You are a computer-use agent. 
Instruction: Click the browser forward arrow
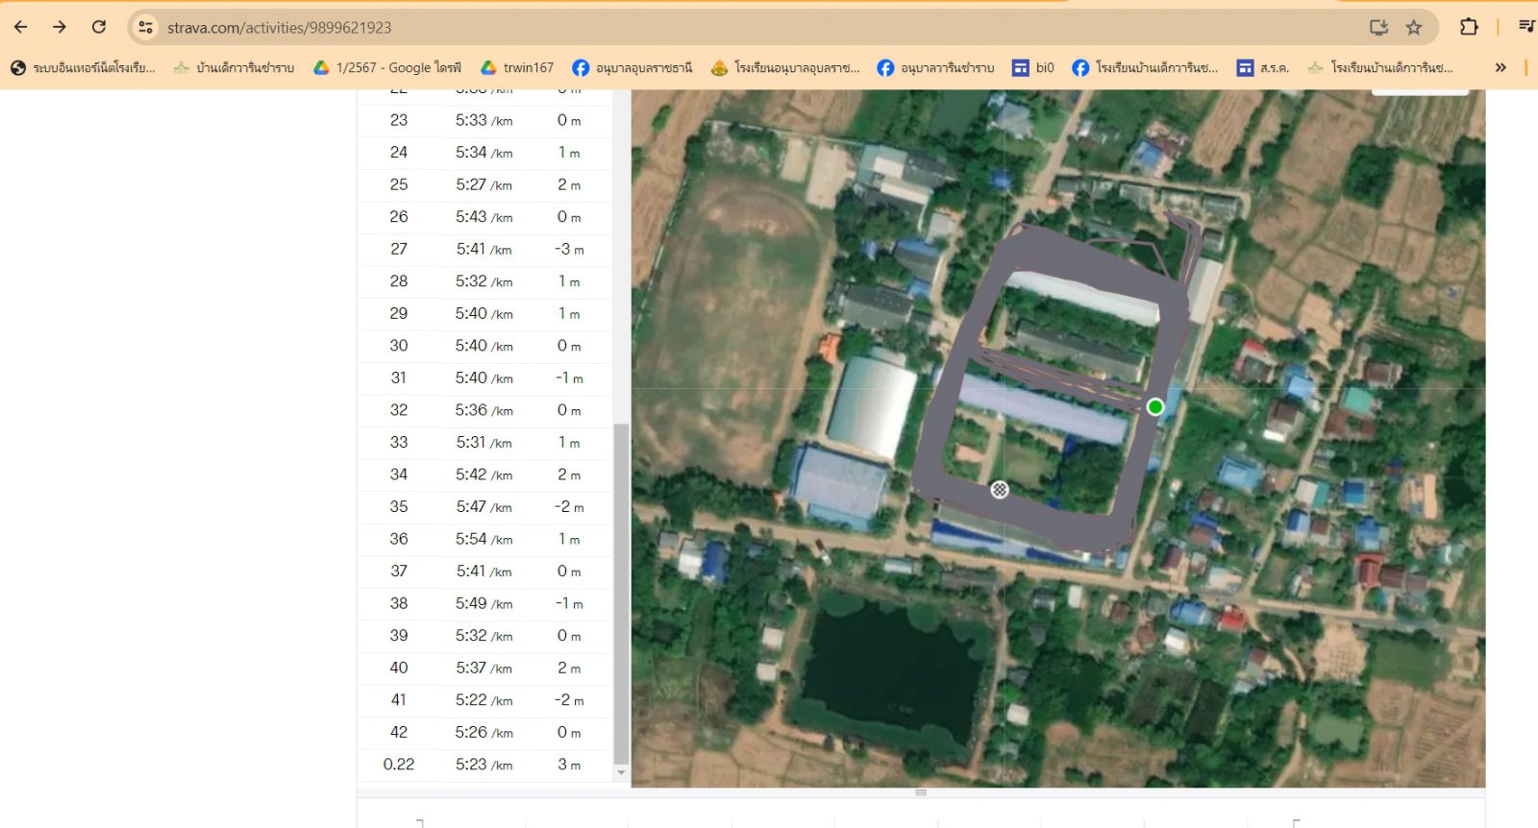tap(60, 27)
